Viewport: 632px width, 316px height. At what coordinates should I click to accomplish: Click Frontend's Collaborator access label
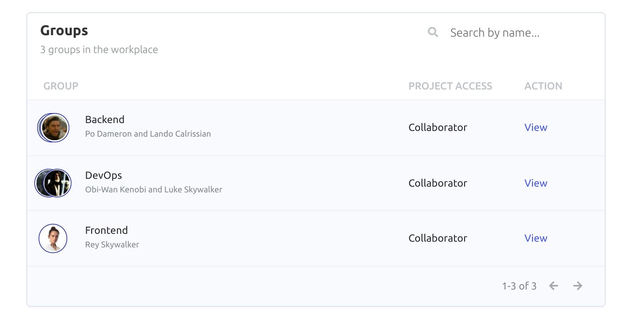click(438, 238)
